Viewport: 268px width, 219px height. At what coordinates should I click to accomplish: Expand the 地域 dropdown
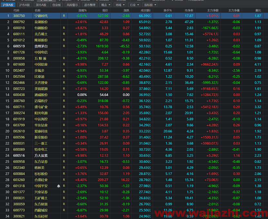click(120, 5)
